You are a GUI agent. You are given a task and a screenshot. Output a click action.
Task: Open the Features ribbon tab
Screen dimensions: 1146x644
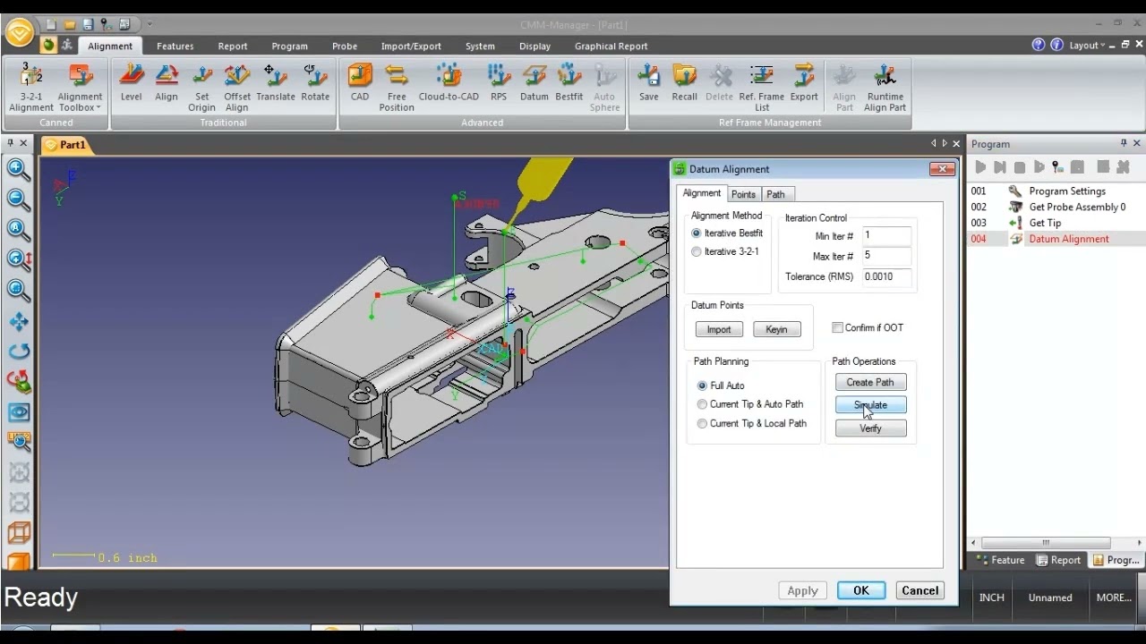pos(175,47)
